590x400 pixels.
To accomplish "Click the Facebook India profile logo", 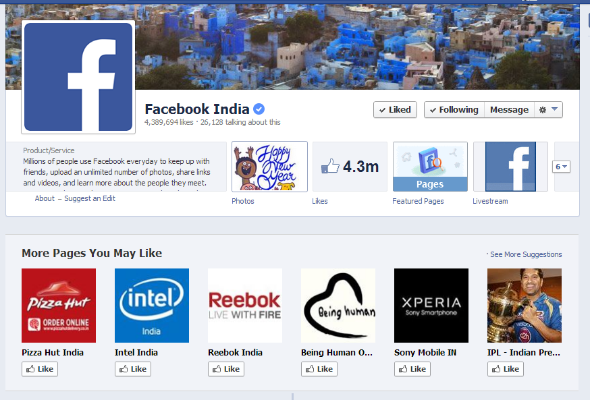I will [78, 77].
